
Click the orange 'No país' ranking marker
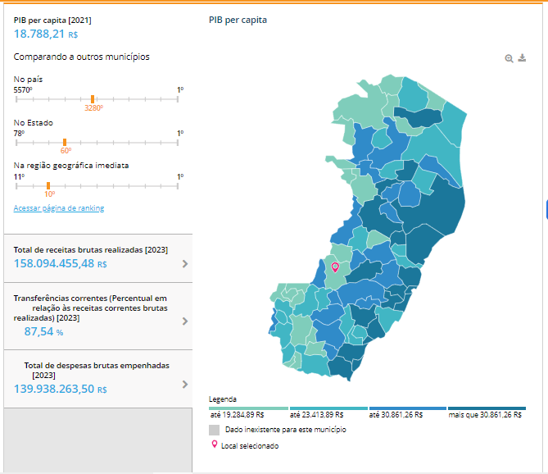point(93,98)
